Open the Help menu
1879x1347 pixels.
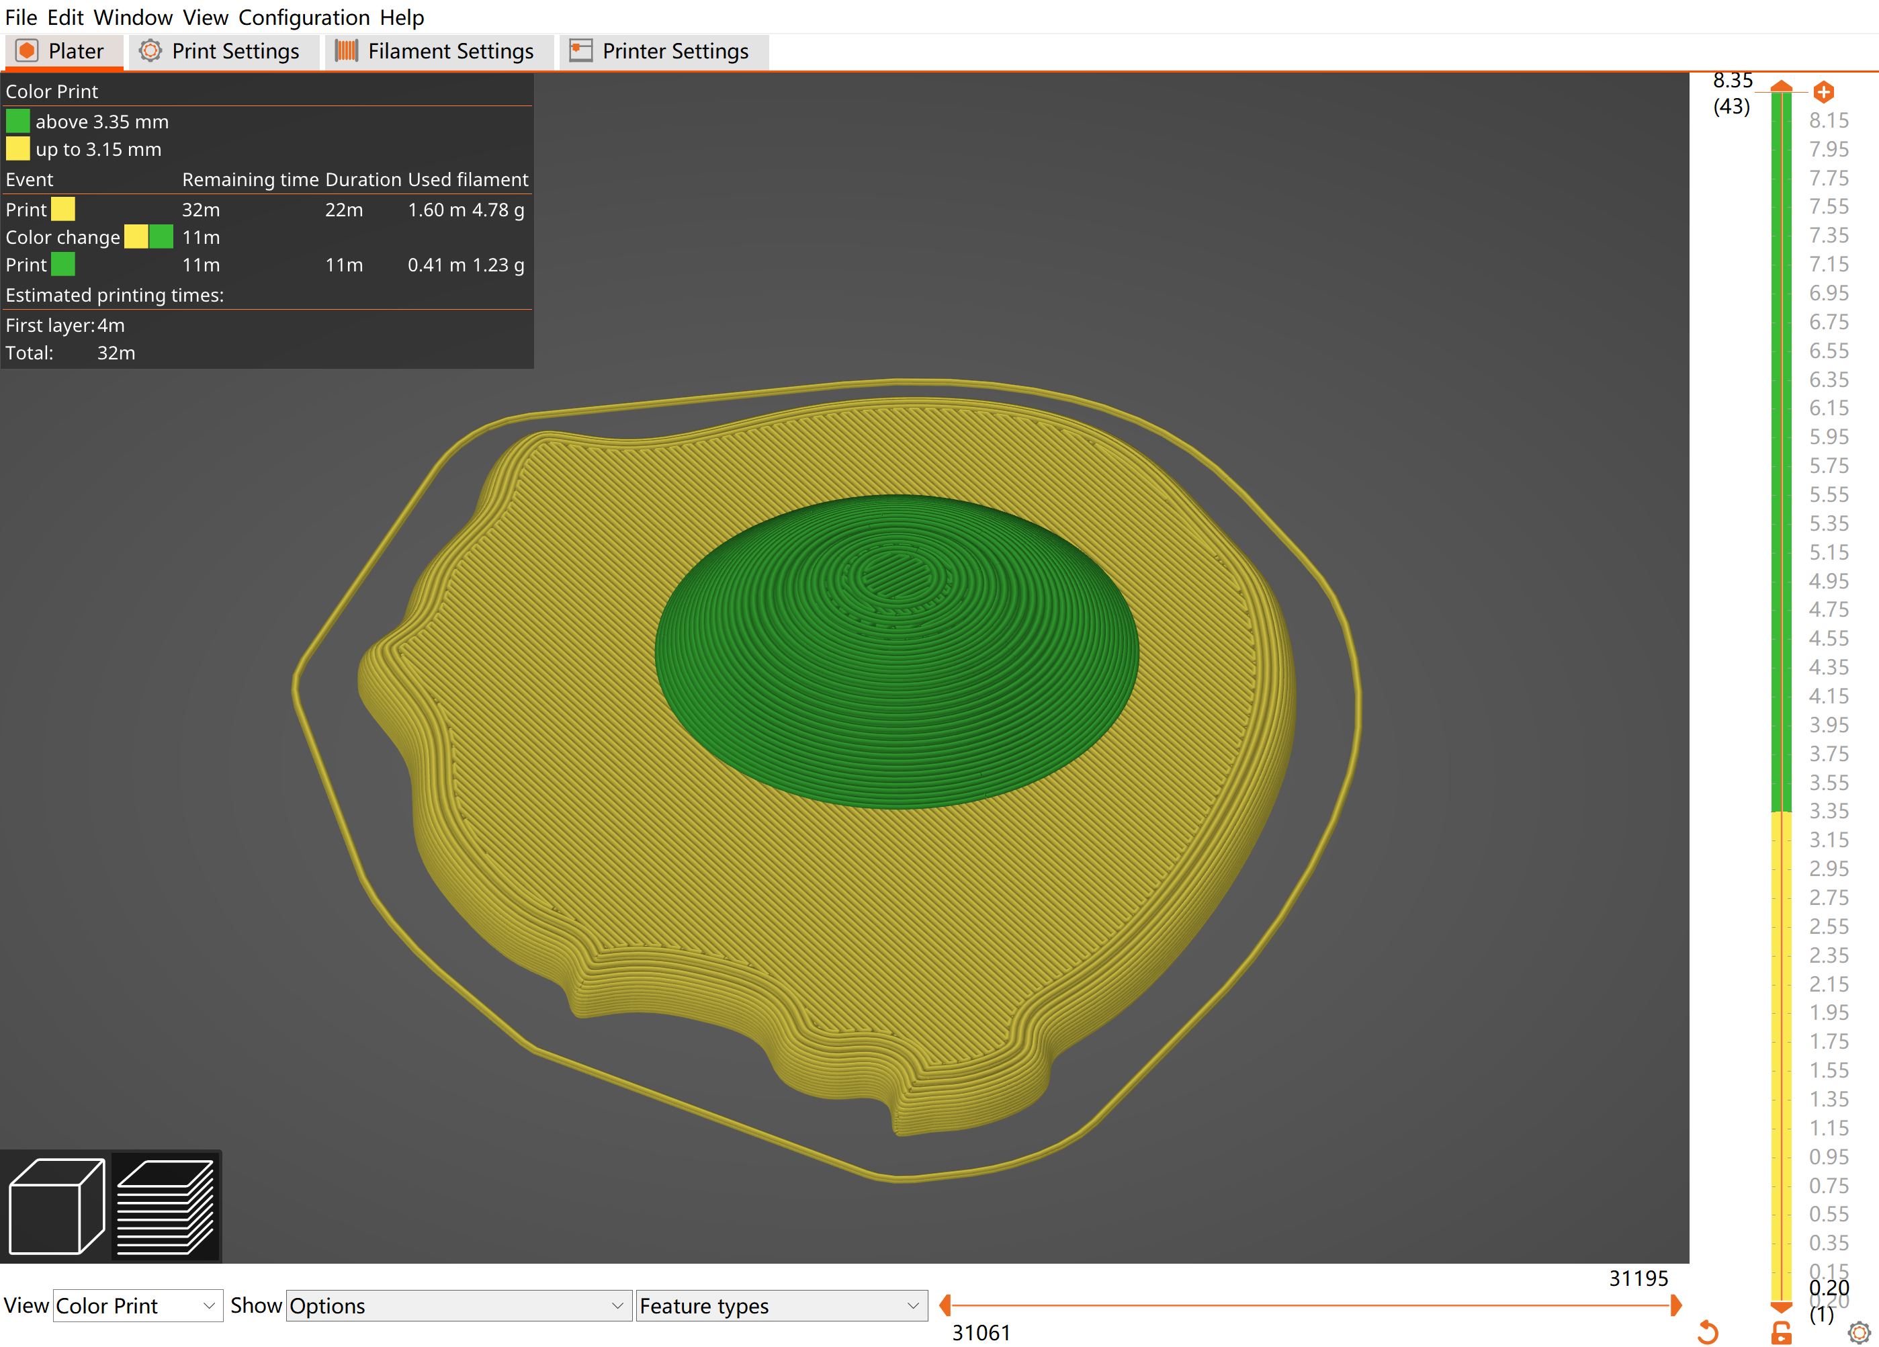tap(402, 17)
